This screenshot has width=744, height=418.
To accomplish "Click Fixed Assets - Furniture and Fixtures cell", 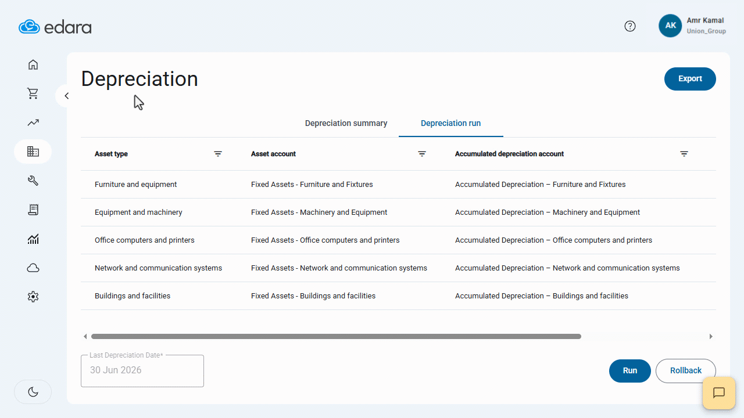I will point(312,185).
